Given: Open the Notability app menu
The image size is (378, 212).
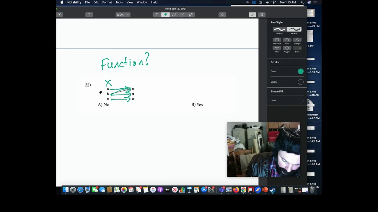Looking at the screenshot, I should pos(74,2).
